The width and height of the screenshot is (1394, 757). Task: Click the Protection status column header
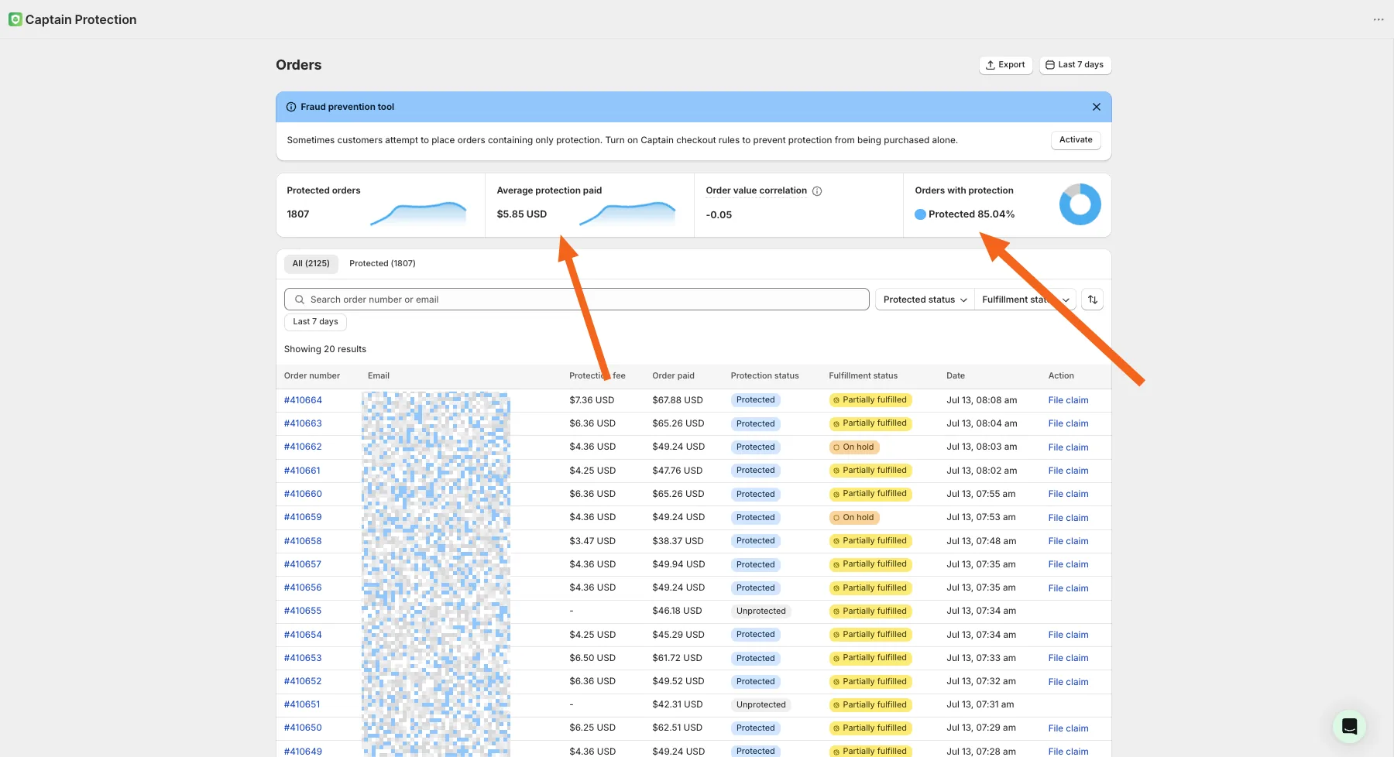764,376
